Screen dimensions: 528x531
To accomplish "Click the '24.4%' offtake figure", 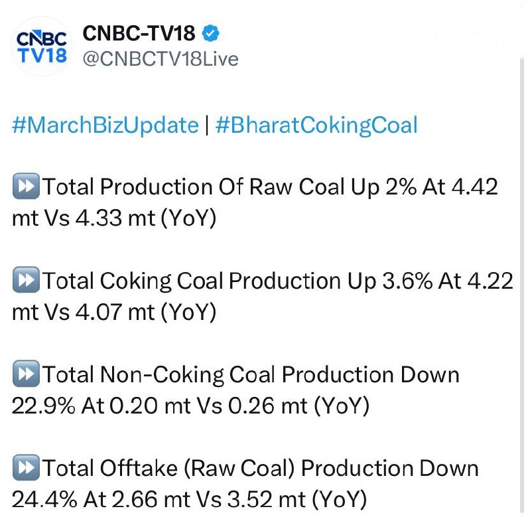I will [42, 499].
